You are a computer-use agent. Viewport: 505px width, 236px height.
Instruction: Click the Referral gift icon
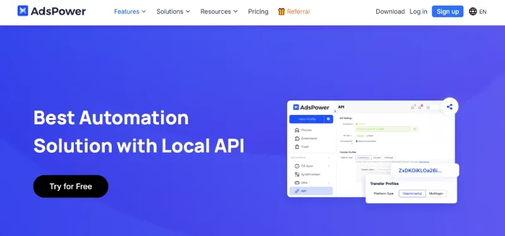282,11
